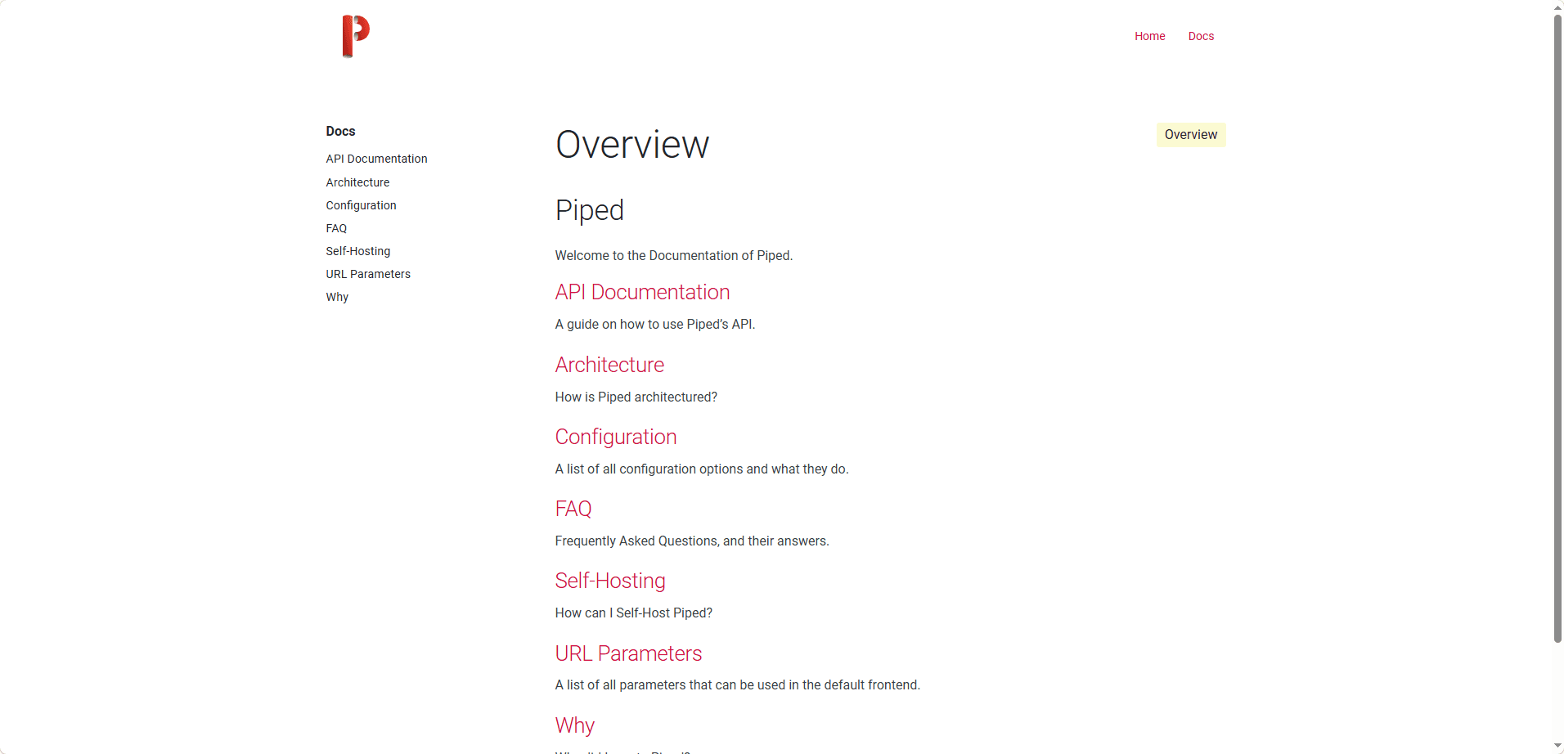Viewport: 1564px width, 754px height.
Task: Open the Why sidebar entry
Action: point(337,297)
